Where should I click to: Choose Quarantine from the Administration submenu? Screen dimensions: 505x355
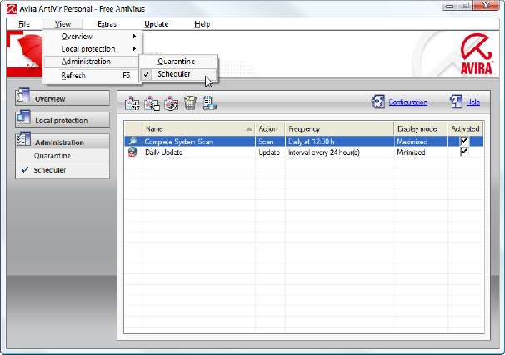[177, 62]
